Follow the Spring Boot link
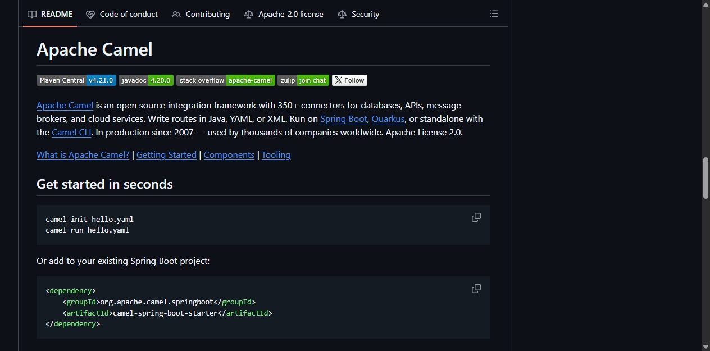The height and width of the screenshot is (351, 710). (344, 119)
